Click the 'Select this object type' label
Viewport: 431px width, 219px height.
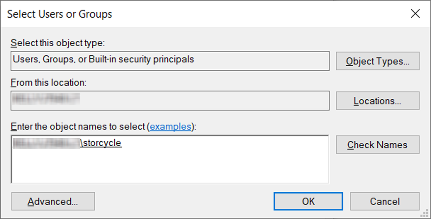point(58,43)
